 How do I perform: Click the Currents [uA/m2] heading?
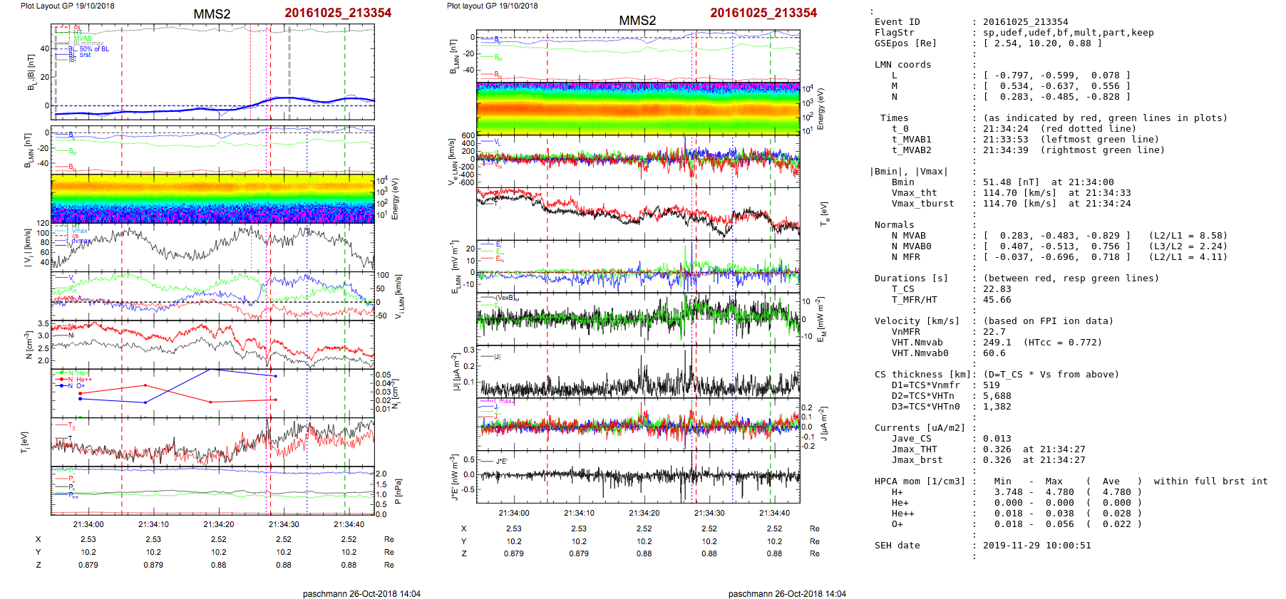920,428
